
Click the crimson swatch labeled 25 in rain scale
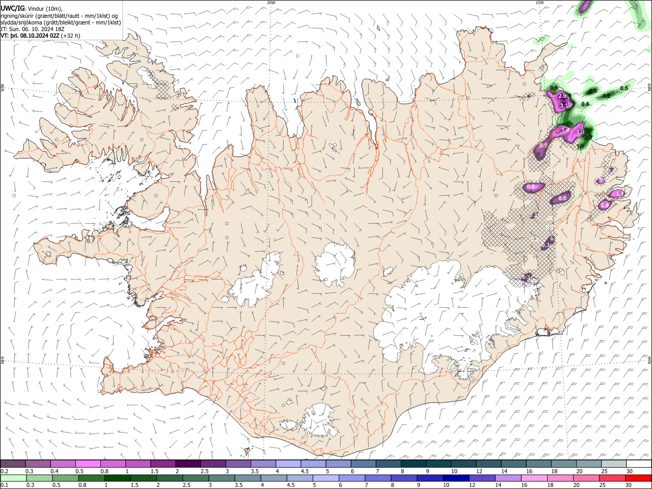tap(613, 478)
